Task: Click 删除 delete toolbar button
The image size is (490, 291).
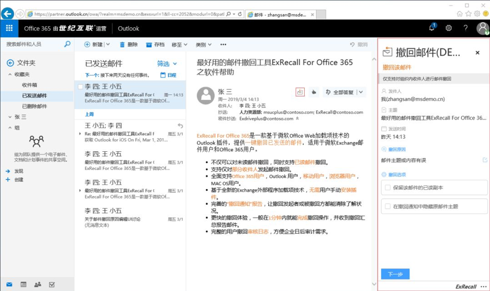Action: [128, 45]
